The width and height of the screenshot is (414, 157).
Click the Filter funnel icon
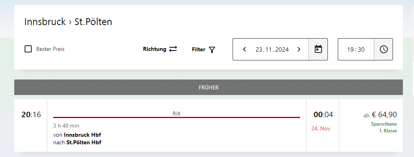(212, 50)
